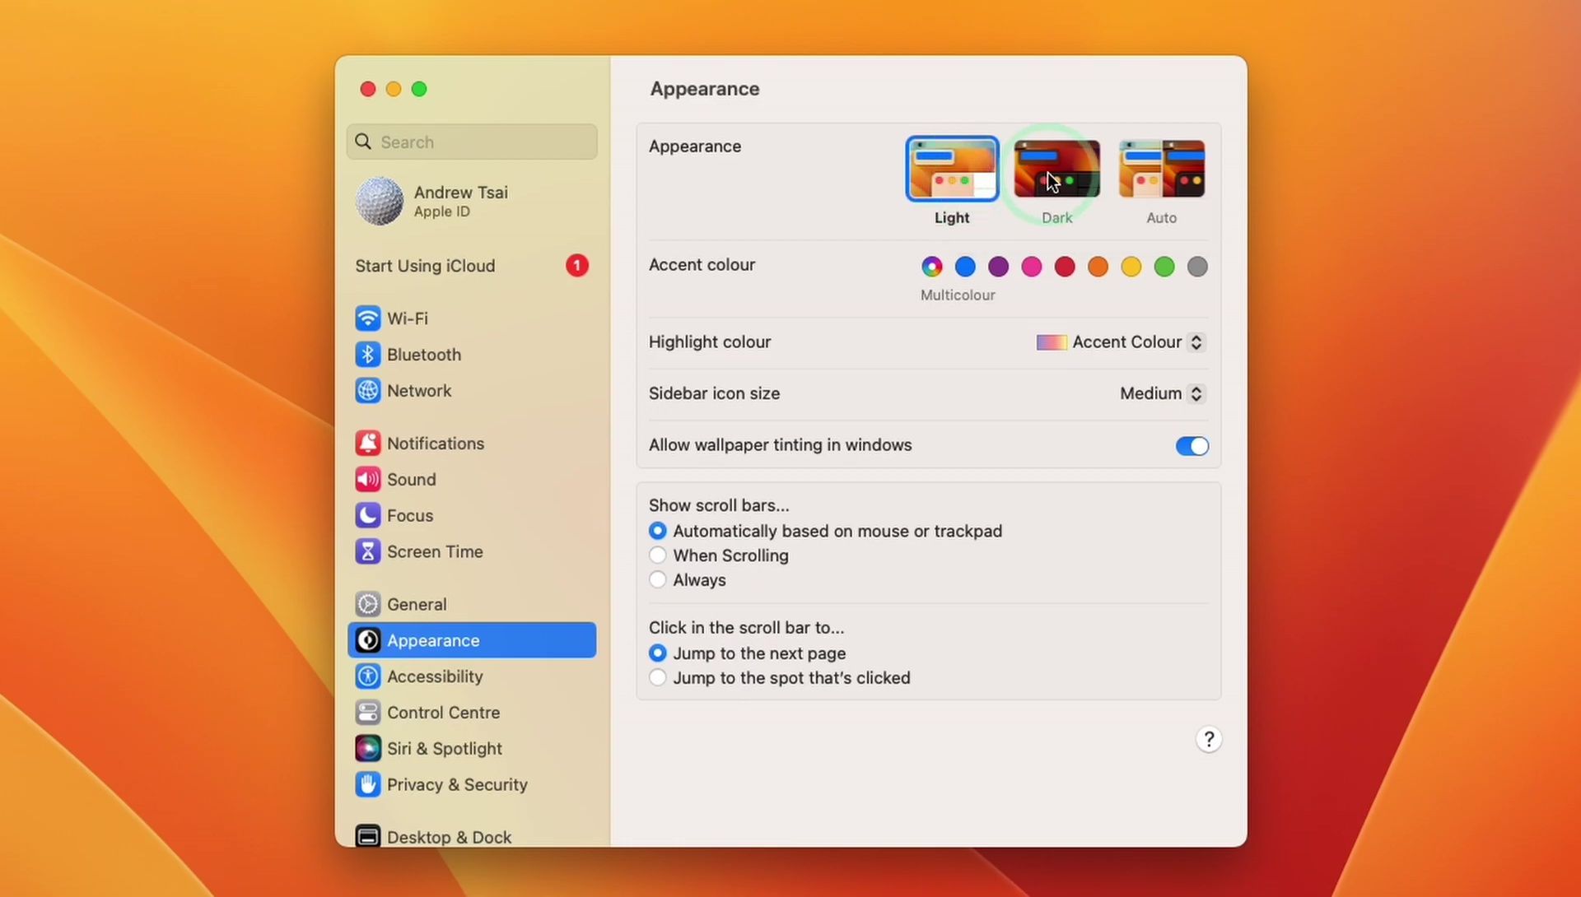Image resolution: width=1581 pixels, height=897 pixels.
Task: Zoom window with green button
Action: [419, 89]
